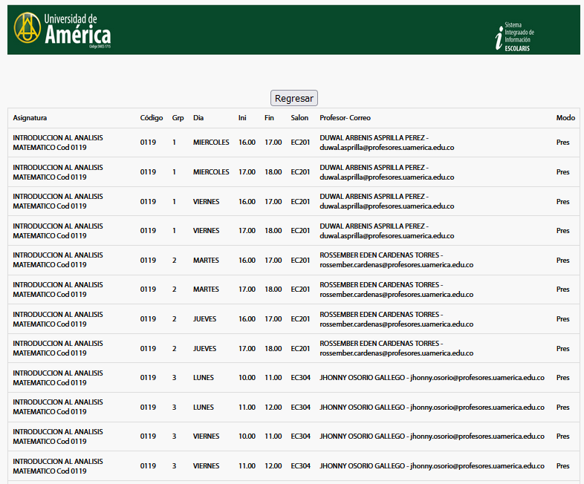Click Pres mode in VIERNES 10.00 row
The width and height of the screenshot is (584, 484).
[x=562, y=436]
